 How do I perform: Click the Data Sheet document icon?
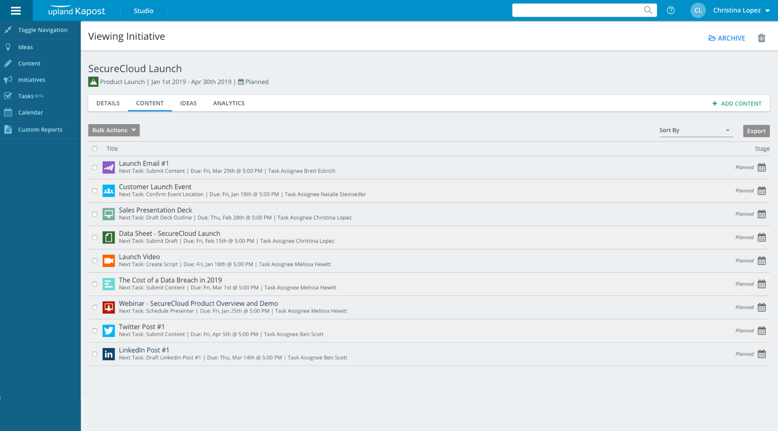click(x=109, y=237)
